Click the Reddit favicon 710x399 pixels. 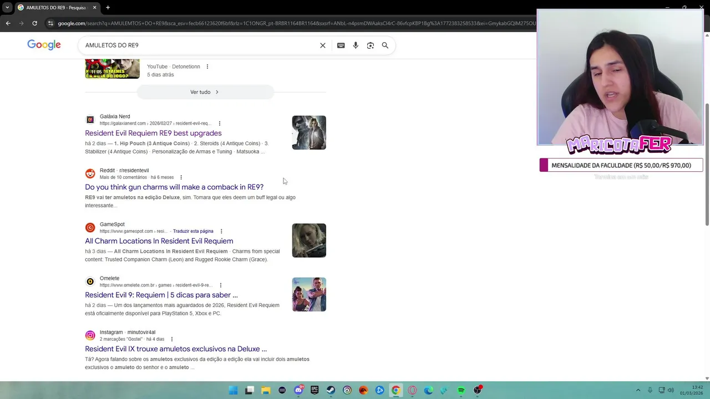[x=90, y=173]
